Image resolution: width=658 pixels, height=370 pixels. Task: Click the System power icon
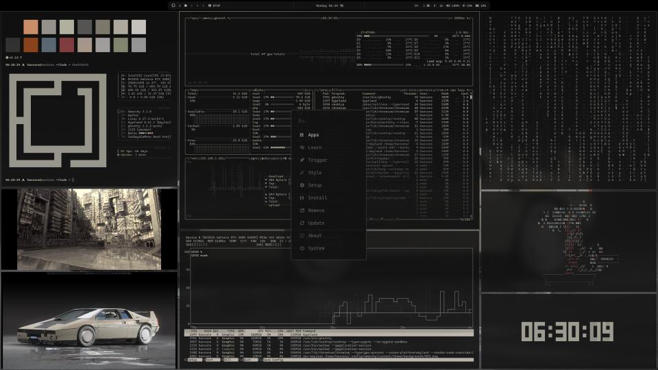click(x=302, y=248)
